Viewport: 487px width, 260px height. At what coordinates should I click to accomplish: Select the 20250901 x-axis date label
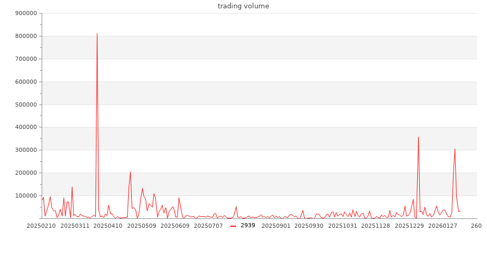(276, 226)
